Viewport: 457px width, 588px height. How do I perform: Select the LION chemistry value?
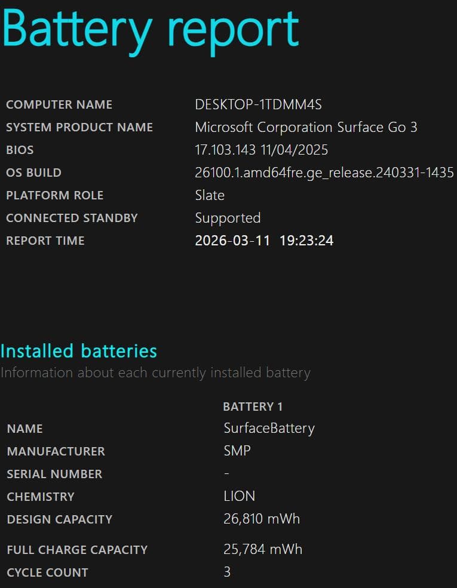240,496
